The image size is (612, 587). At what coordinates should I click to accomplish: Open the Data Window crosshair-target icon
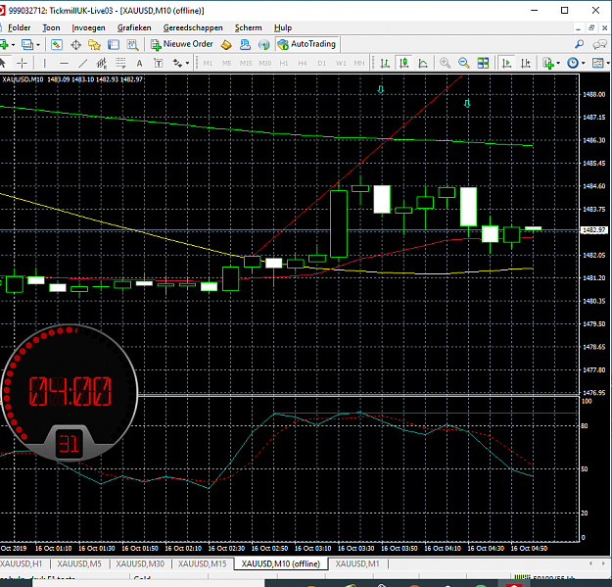pos(75,44)
